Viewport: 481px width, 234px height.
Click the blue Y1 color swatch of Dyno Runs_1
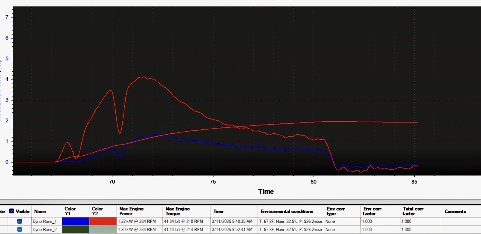(x=75, y=221)
